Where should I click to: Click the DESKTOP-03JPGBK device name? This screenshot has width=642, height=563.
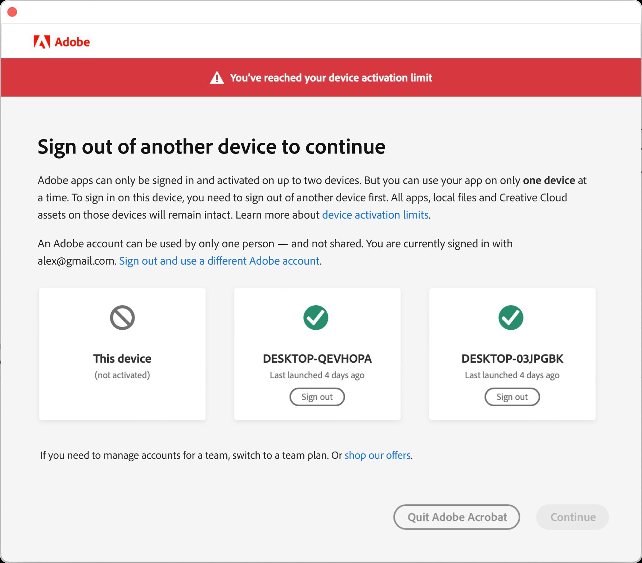[512, 358]
